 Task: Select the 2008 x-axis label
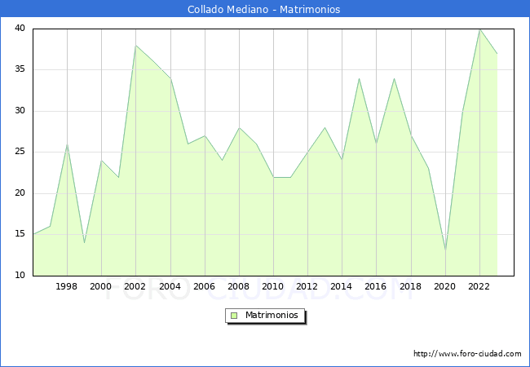(x=239, y=286)
